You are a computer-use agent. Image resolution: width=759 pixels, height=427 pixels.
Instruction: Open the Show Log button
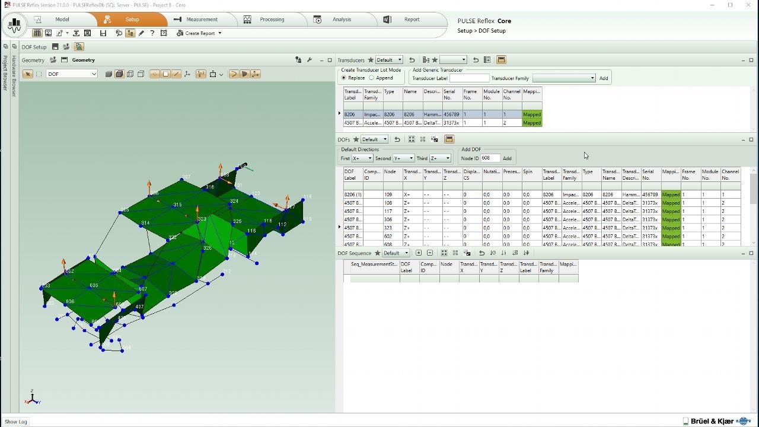16,422
